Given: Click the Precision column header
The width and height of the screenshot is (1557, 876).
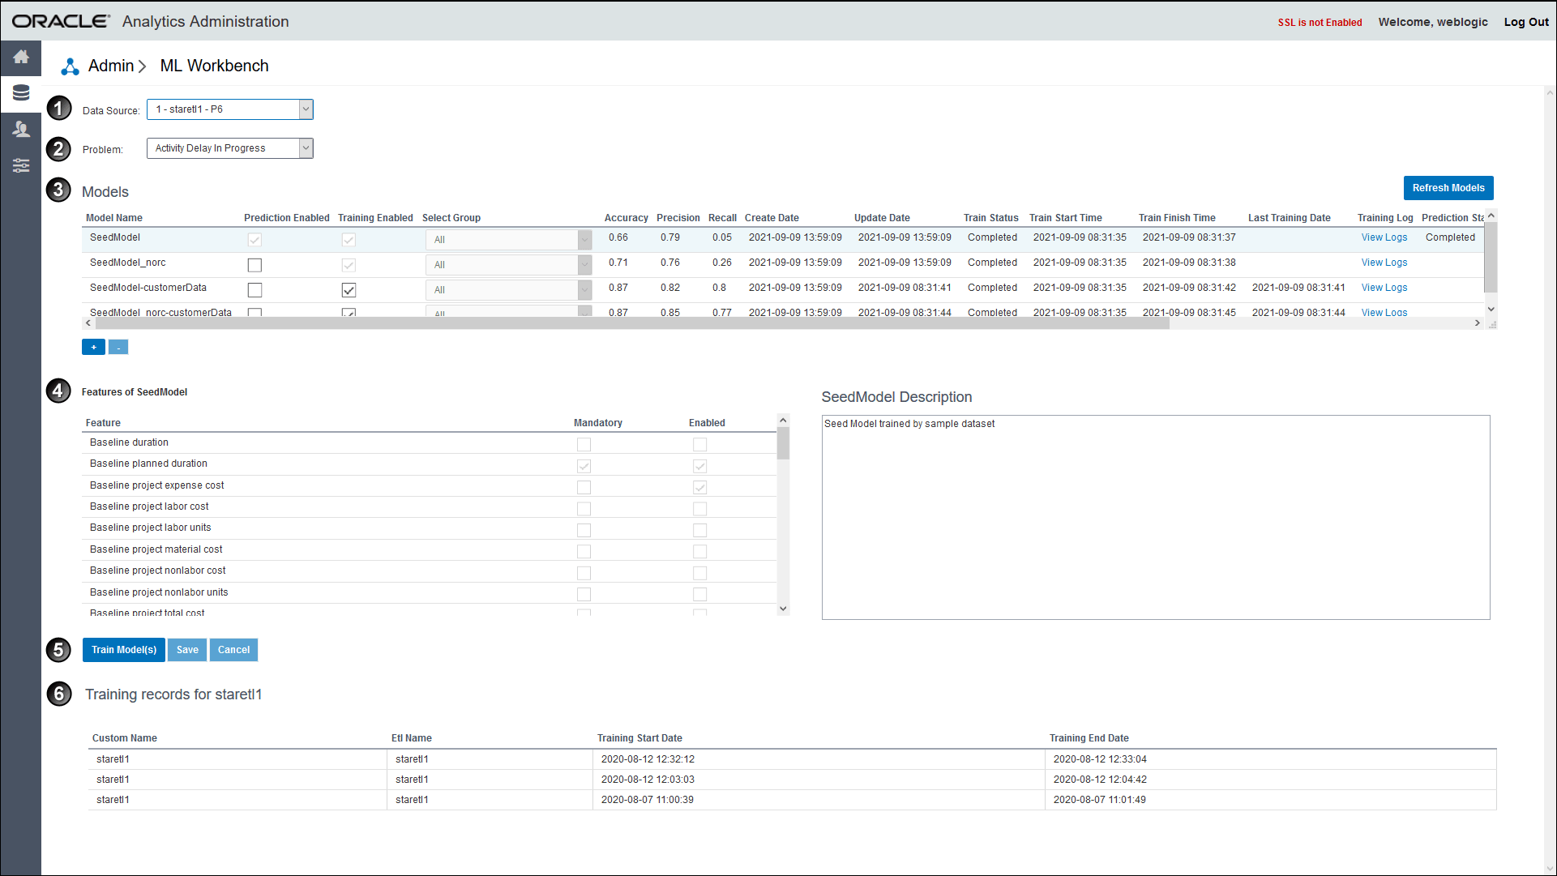Looking at the screenshot, I should [x=678, y=218].
